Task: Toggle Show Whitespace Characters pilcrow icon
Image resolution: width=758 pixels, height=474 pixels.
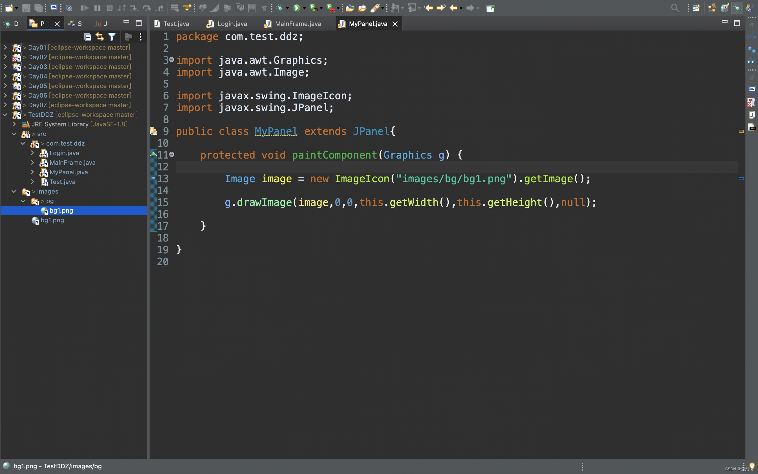Action: [264, 8]
